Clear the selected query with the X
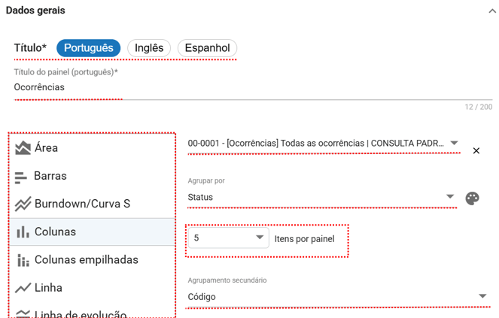 [x=476, y=150]
